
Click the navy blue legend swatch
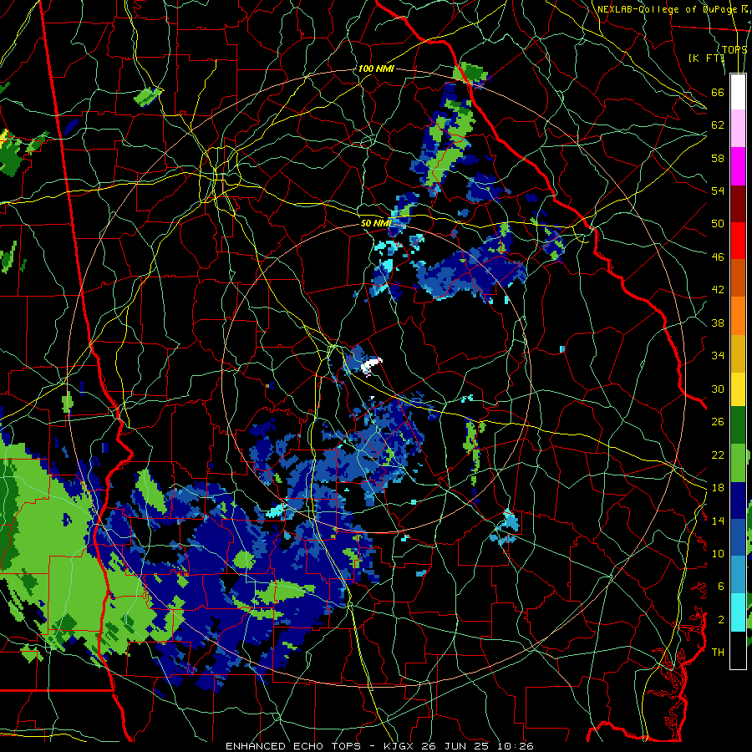click(738, 500)
